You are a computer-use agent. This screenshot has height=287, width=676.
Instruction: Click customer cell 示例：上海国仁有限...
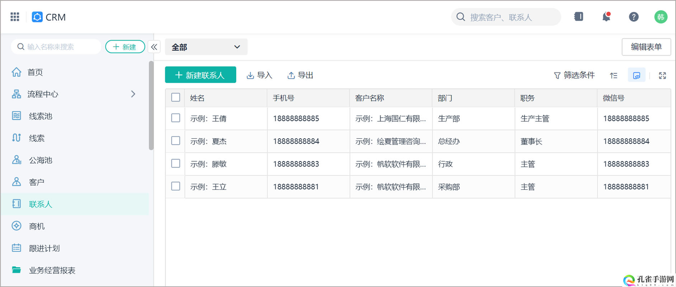(x=391, y=118)
